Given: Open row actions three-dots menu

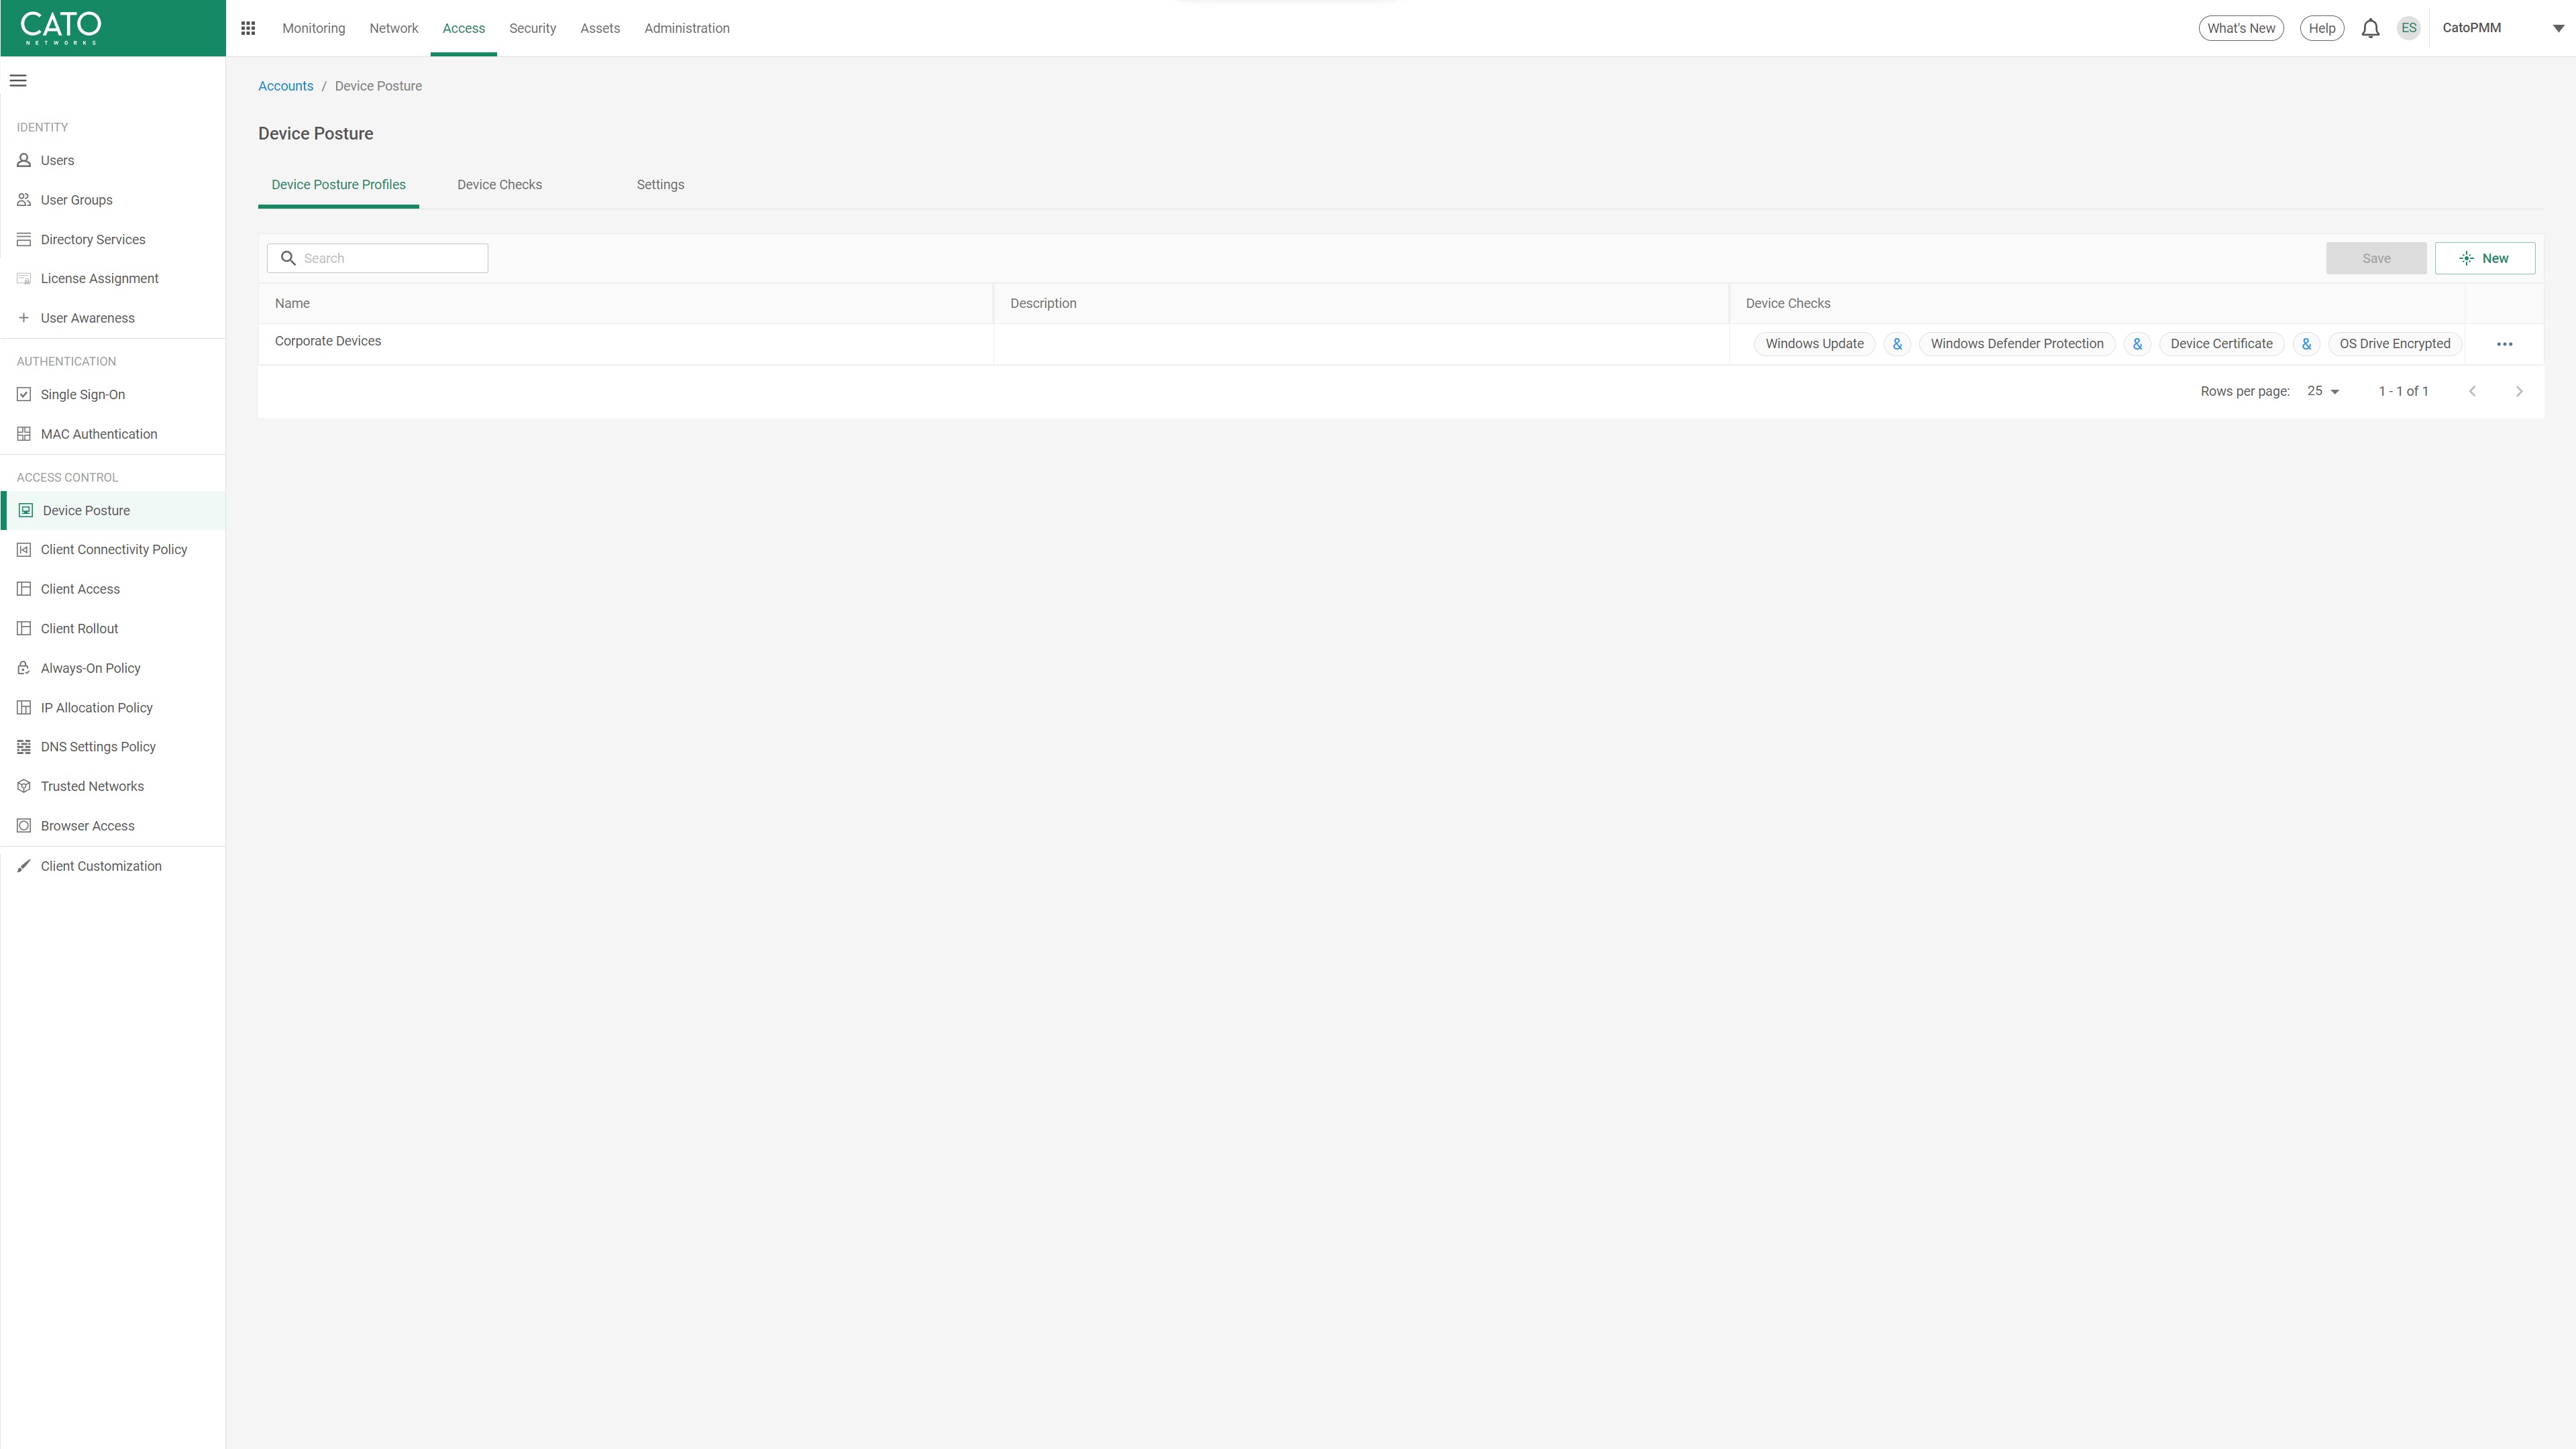Looking at the screenshot, I should [2504, 344].
